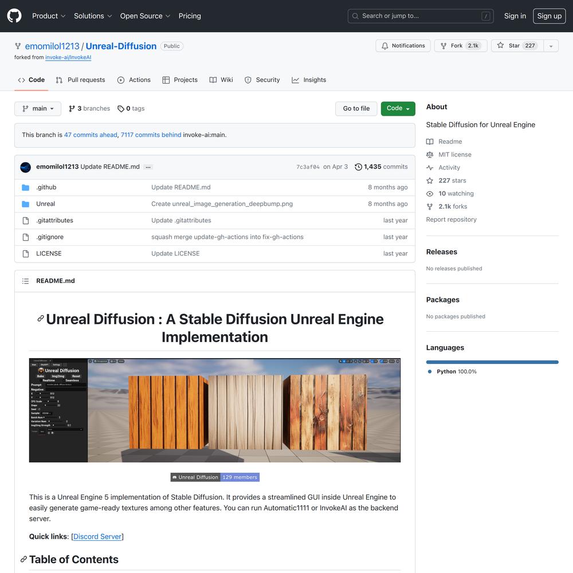Open the Product dropdown menu
The width and height of the screenshot is (573, 573).
point(49,16)
